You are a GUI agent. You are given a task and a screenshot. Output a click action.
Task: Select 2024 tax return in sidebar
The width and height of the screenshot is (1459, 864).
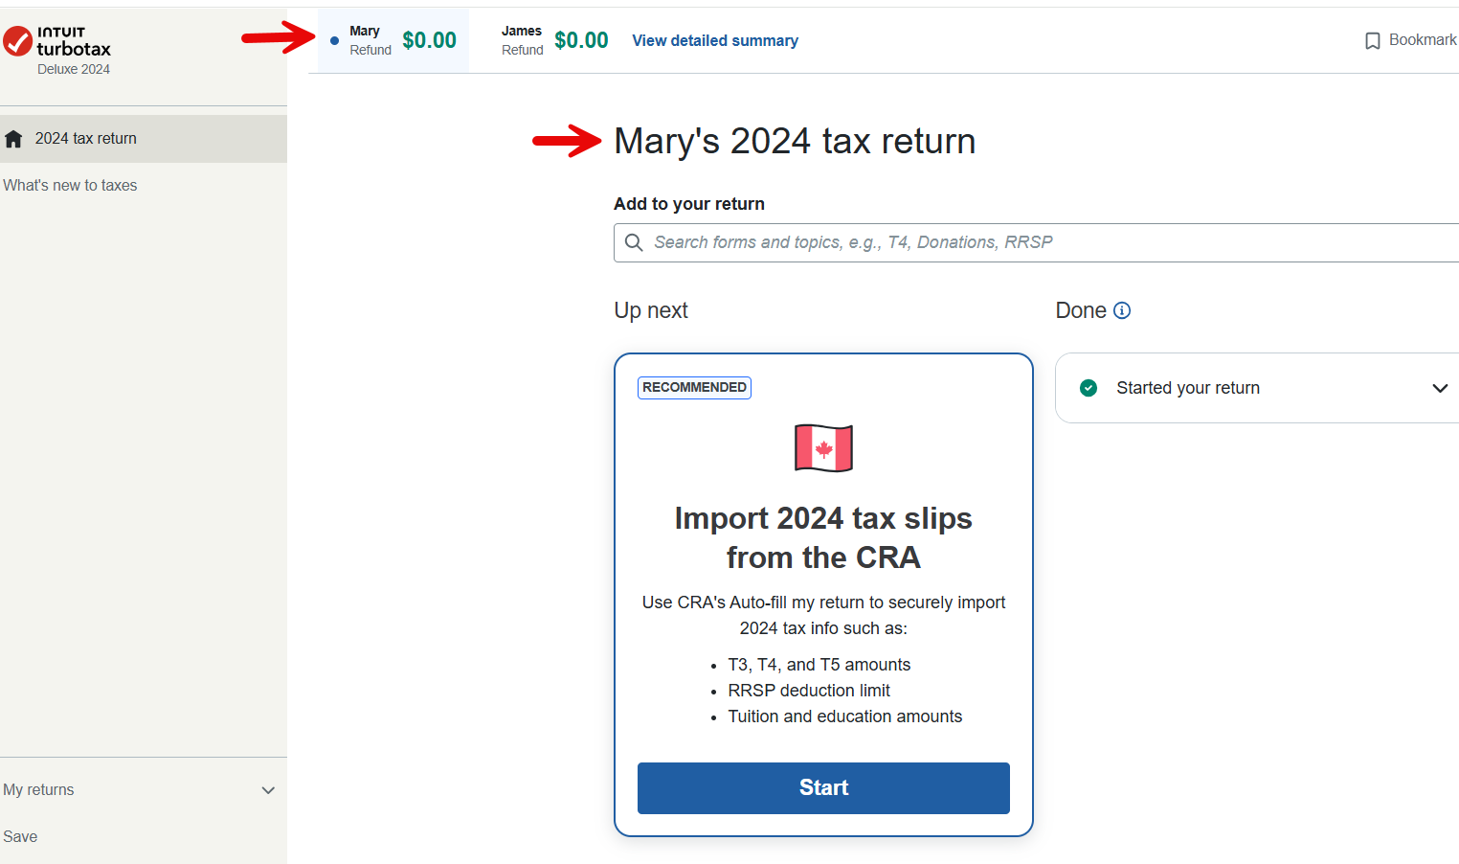[86, 139]
